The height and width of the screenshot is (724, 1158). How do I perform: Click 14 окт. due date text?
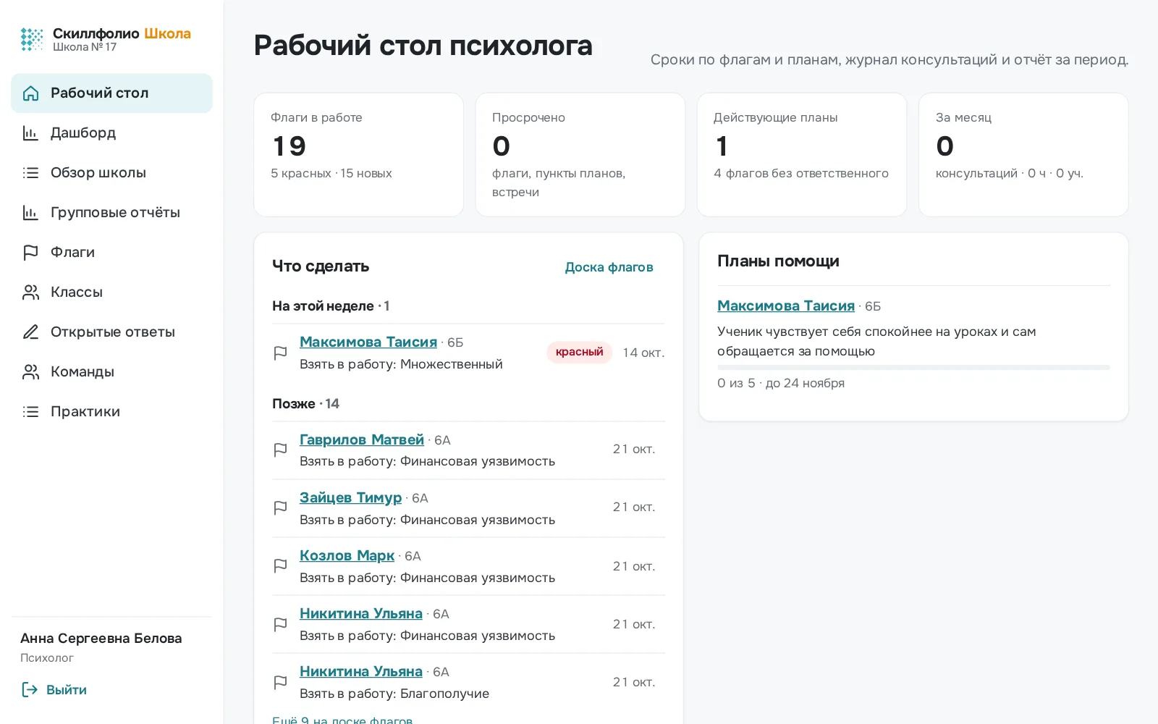point(643,353)
